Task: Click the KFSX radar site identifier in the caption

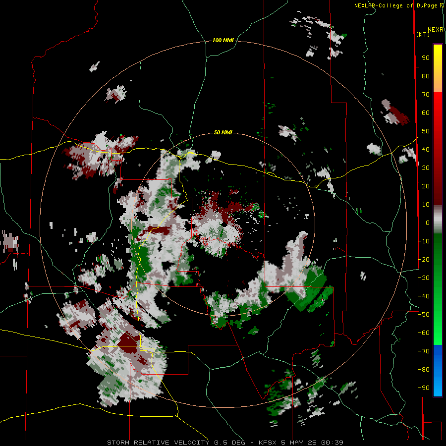Action: 268,443
